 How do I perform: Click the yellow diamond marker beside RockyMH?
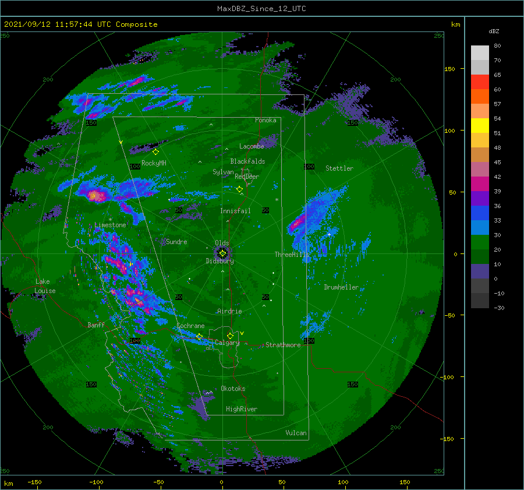click(x=155, y=152)
